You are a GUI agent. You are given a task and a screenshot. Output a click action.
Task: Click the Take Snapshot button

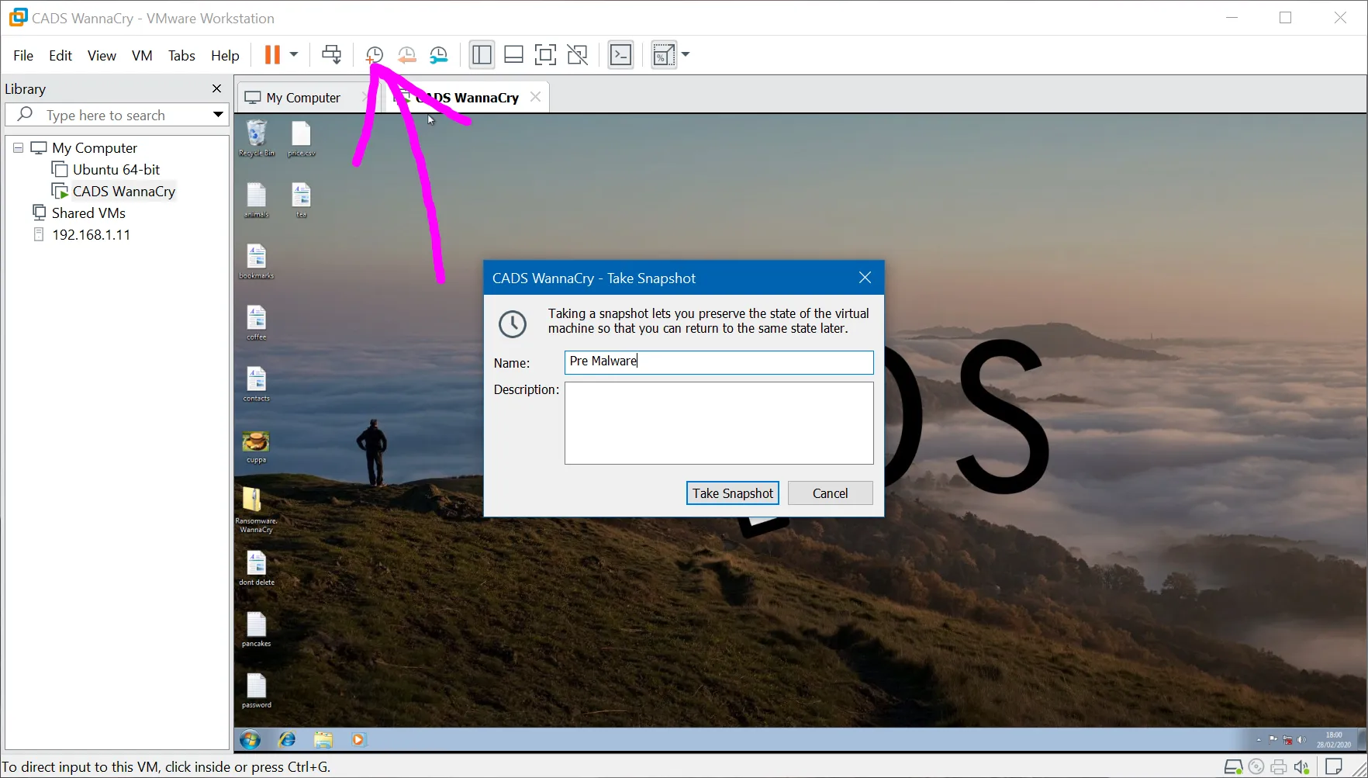[732, 493]
